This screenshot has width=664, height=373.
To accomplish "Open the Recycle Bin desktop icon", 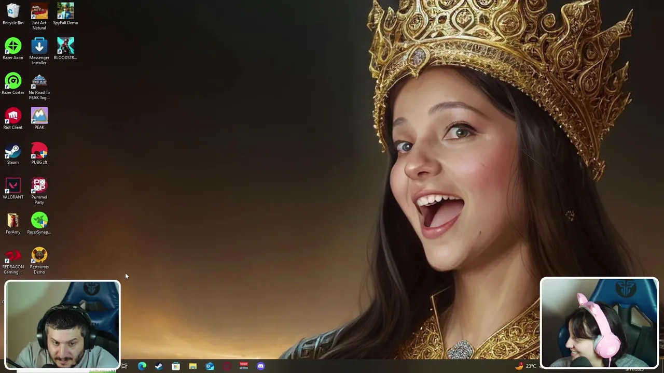I will click(x=13, y=14).
